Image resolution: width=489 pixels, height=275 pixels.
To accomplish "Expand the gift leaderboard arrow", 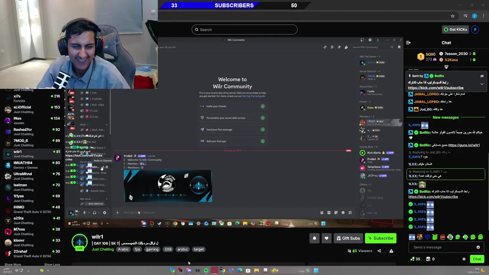I will tap(446, 67).
